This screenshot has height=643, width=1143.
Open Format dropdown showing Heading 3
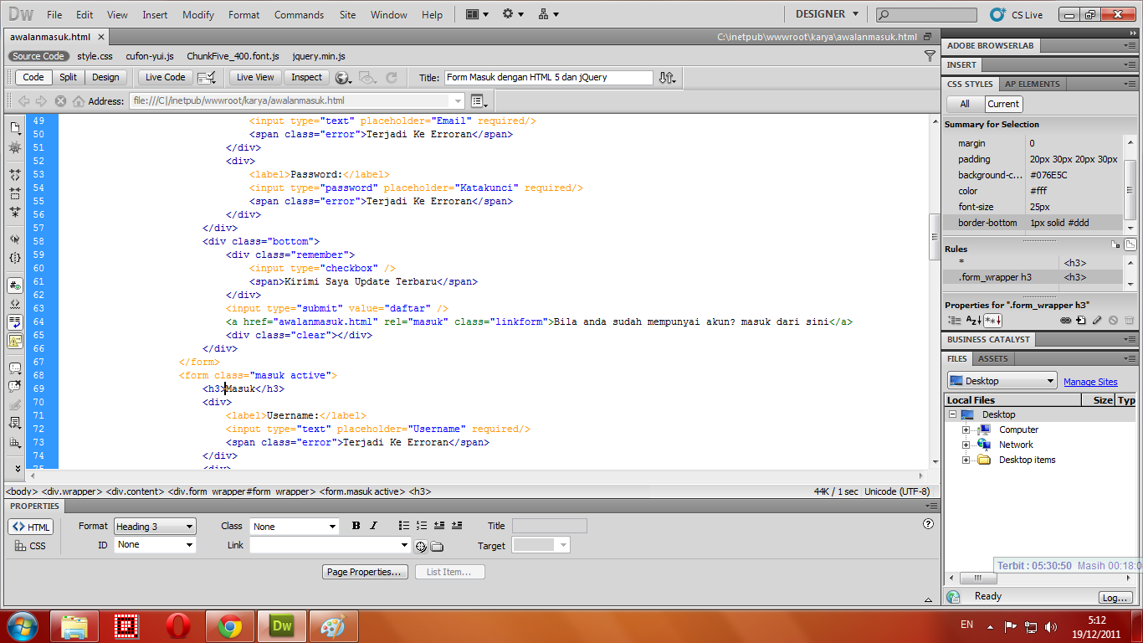pyautogui.click(x=155, y=527)
